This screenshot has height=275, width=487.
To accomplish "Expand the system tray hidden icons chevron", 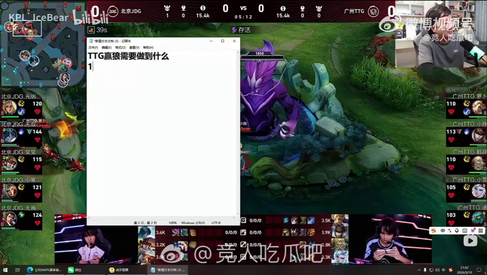I will point(419,270).
